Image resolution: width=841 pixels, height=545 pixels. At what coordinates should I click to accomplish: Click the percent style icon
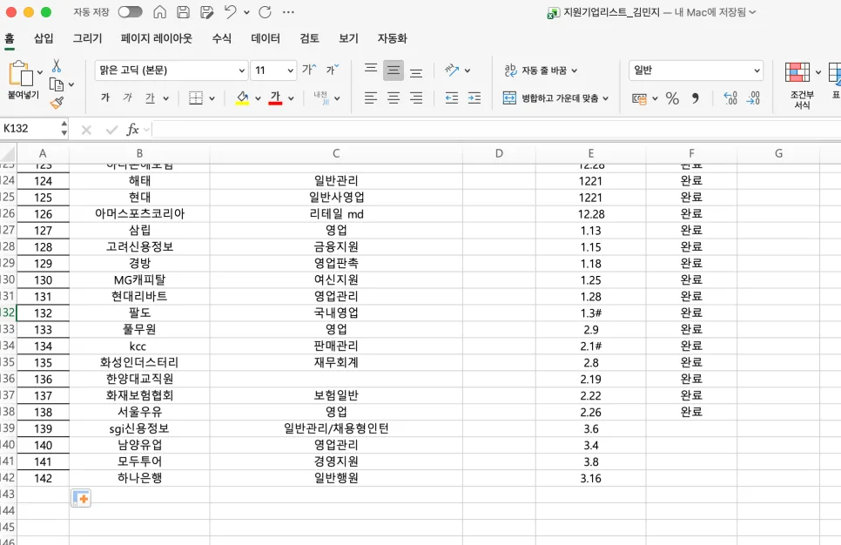[672, 98]
